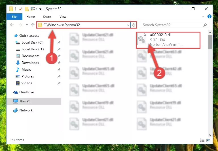The width and height of the screenshot is (218, 151).
Task: Close the System32 window
Action: 206,9
